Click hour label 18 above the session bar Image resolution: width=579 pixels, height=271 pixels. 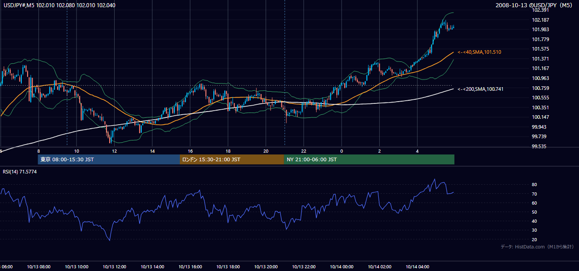click(x=228, y=151)
